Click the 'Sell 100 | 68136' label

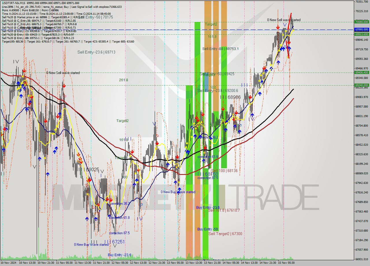pyautogui.click(x=224, y=171)
